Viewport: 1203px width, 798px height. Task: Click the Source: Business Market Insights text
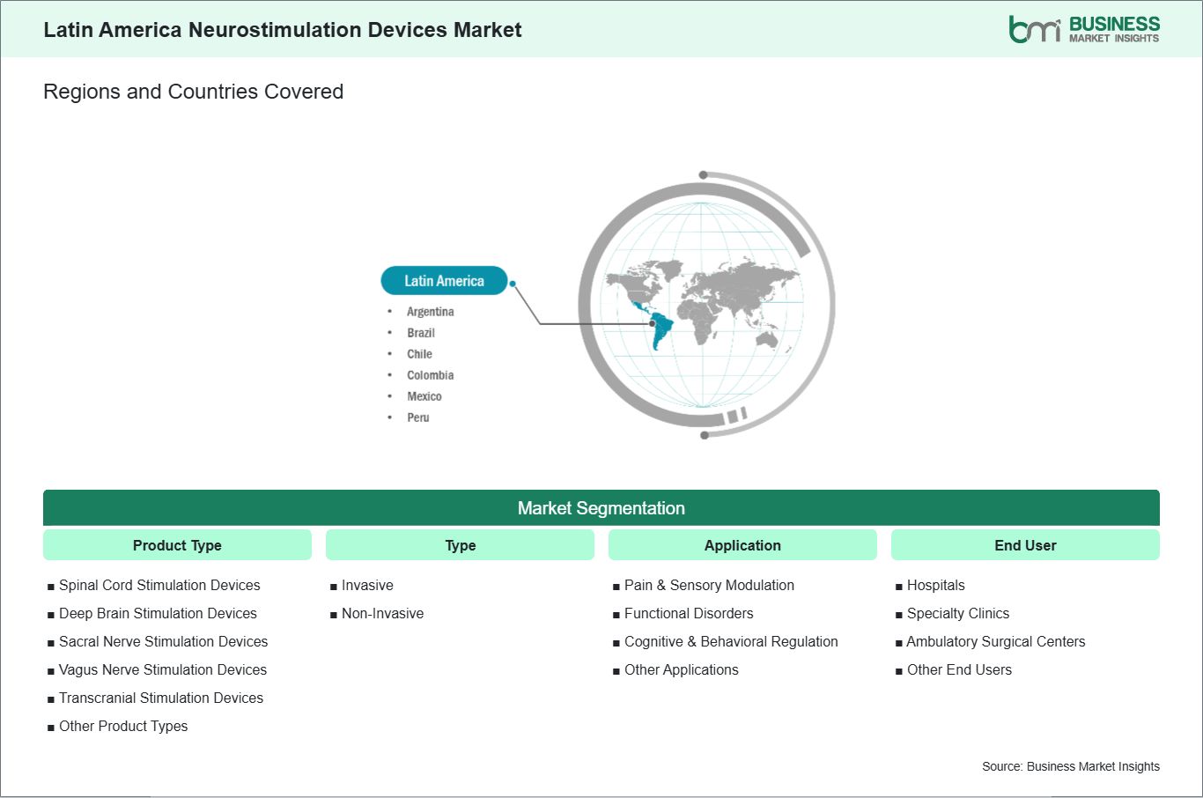click(1071, 766)
